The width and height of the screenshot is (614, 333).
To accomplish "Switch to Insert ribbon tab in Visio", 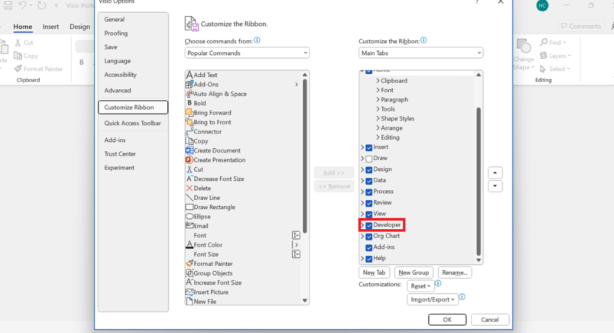I will (x=50, y=26).
